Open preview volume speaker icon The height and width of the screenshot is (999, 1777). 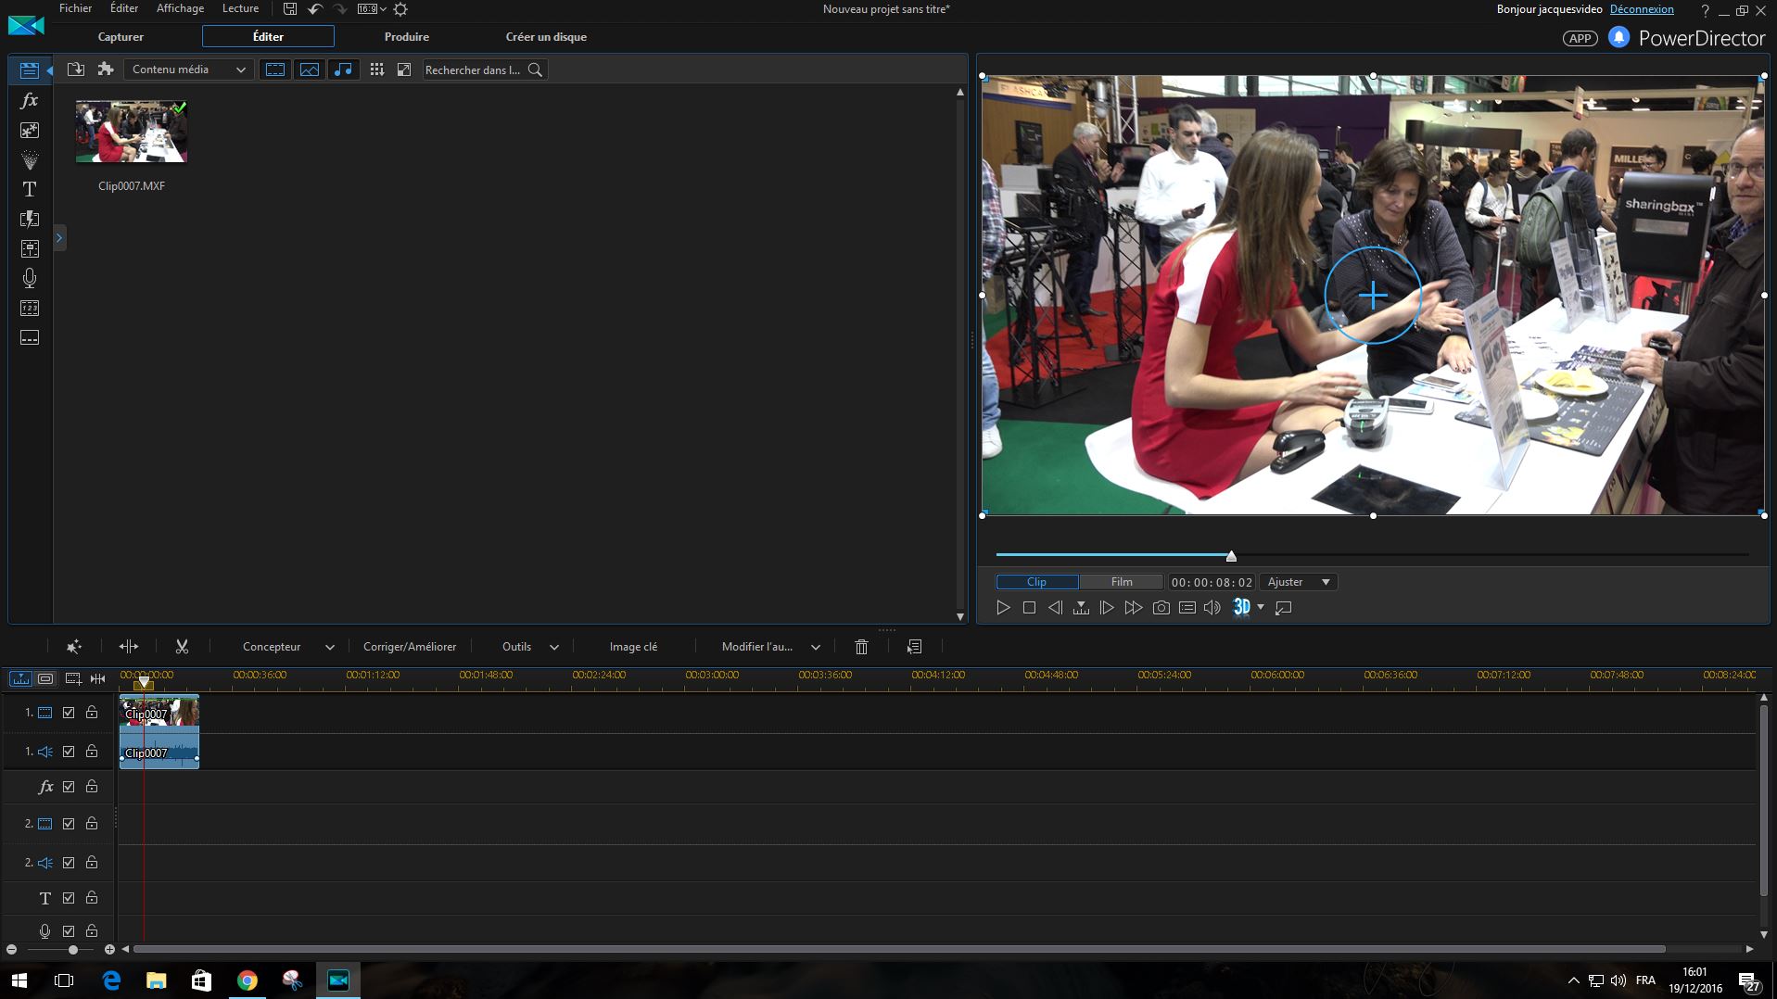tap(1212, 608)
